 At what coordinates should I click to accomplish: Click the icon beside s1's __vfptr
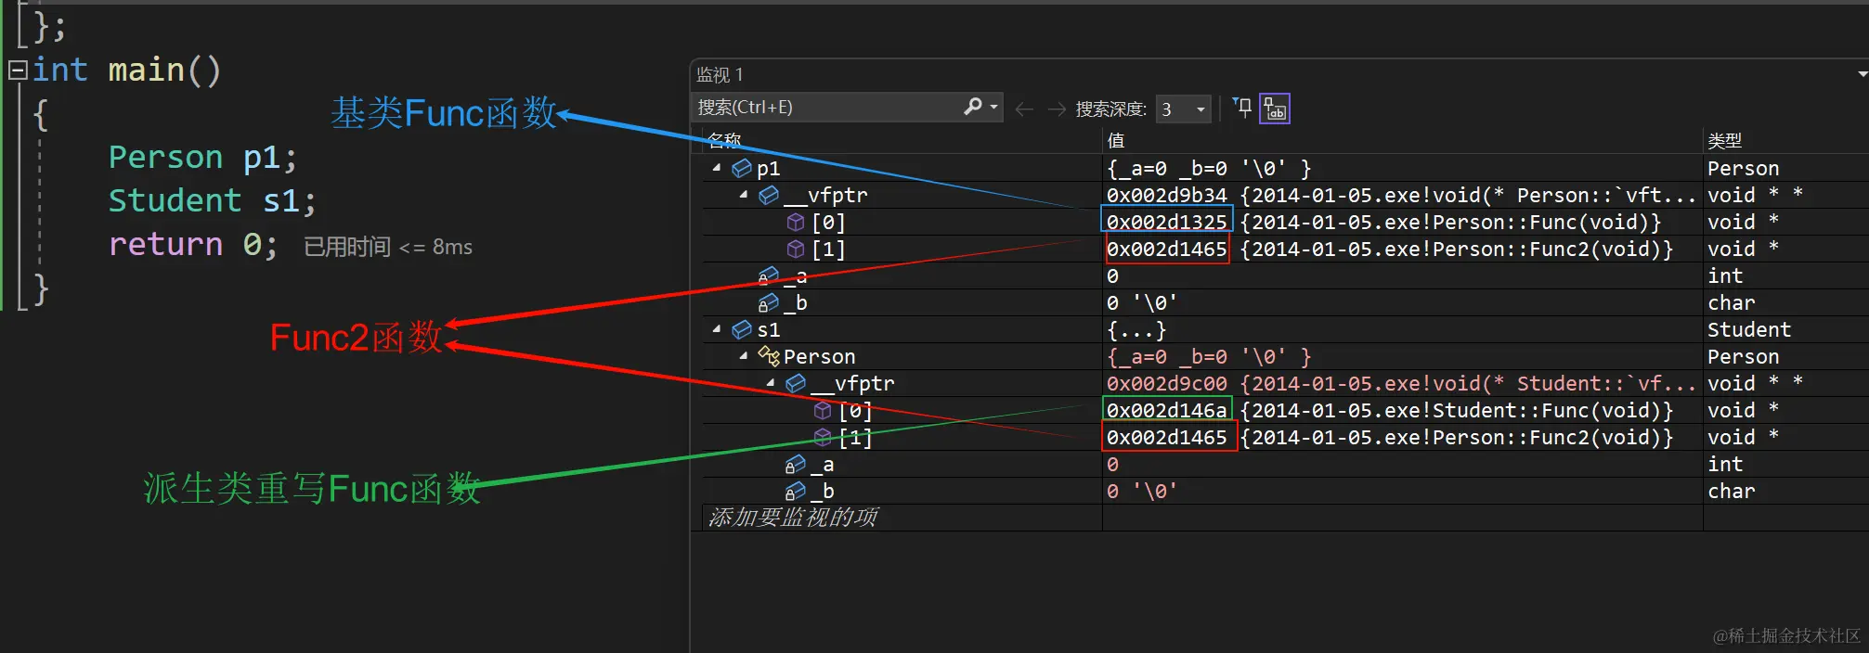coord(796,383)
